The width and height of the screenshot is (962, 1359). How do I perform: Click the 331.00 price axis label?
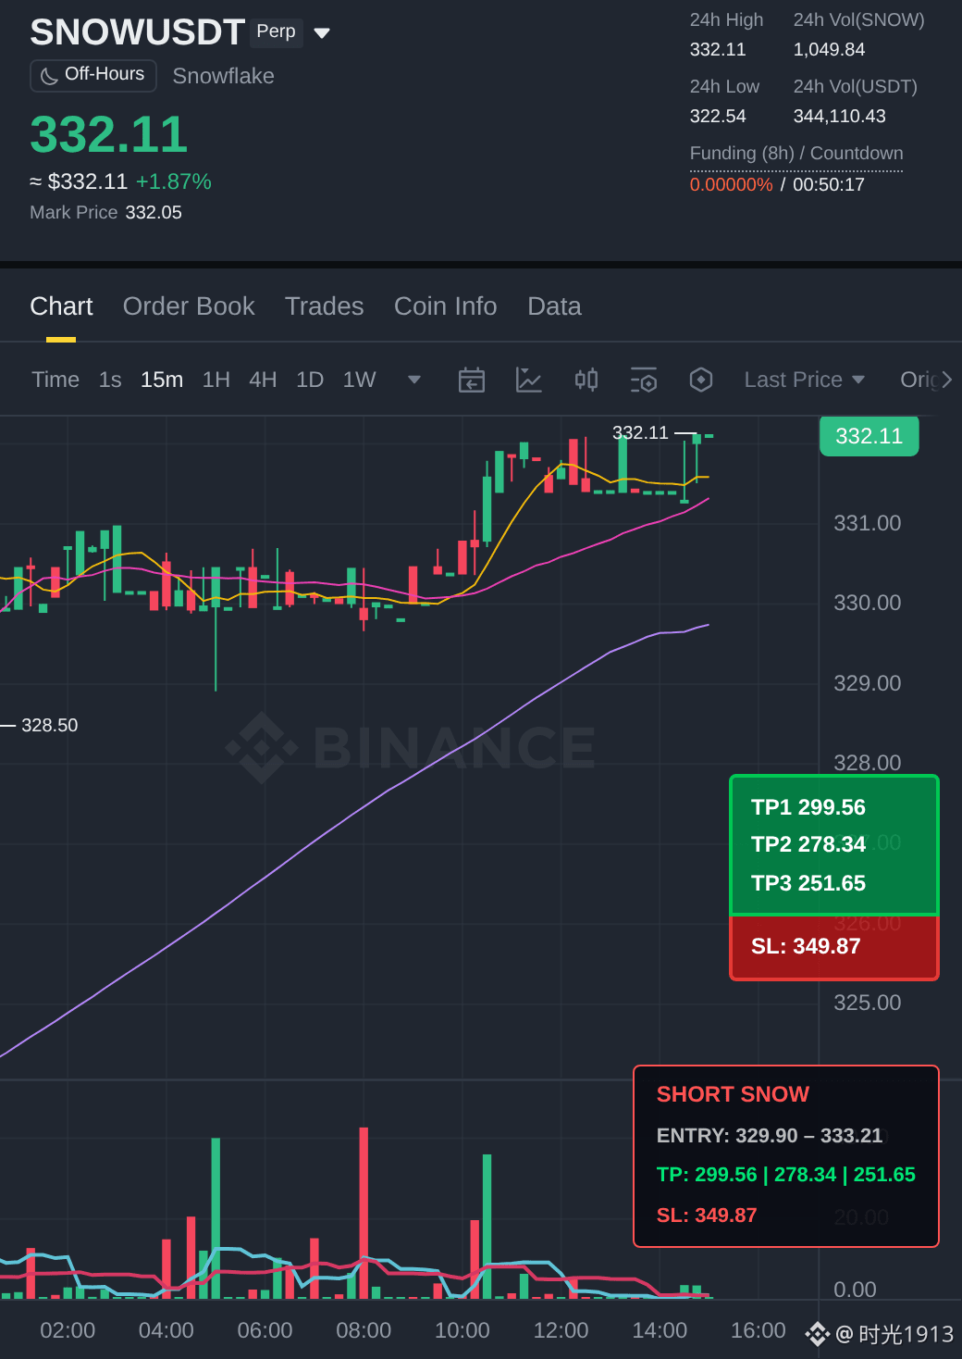(x=868, y=523)
